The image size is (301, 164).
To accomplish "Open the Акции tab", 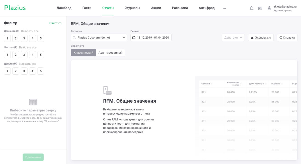I will click(x=156, y=8).
